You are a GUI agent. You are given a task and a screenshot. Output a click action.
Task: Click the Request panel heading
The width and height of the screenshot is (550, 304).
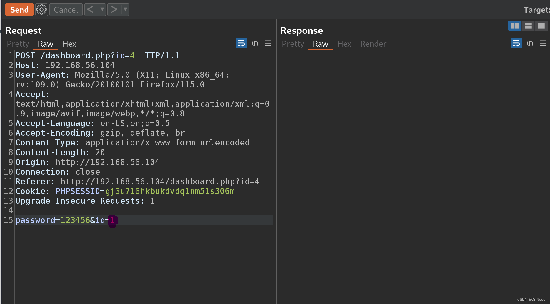(23, 30)
